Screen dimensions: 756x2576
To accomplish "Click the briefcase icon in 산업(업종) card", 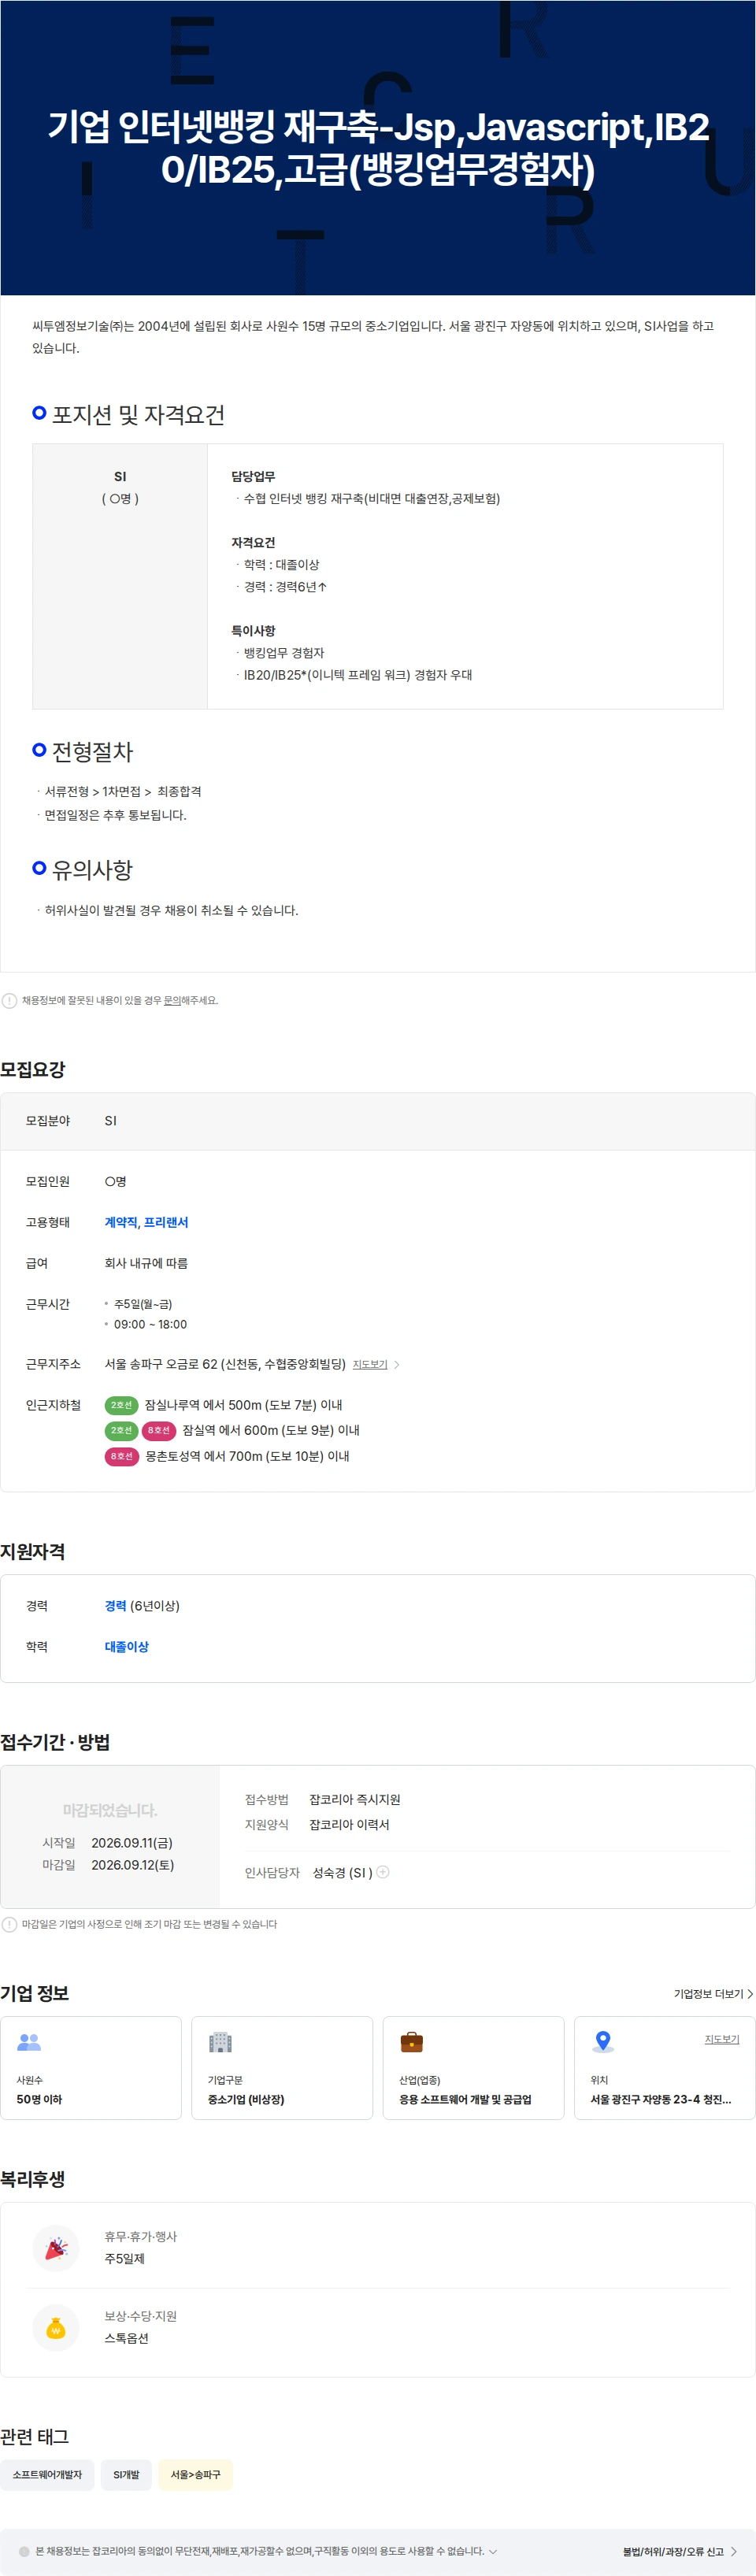I will pyautogui.click(x=411, y=2042).
